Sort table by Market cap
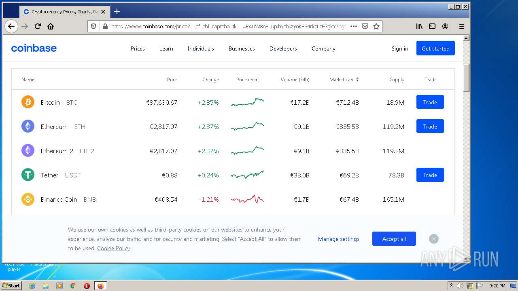This screenshot has width=518, height=291. click(x=344, y=80)
